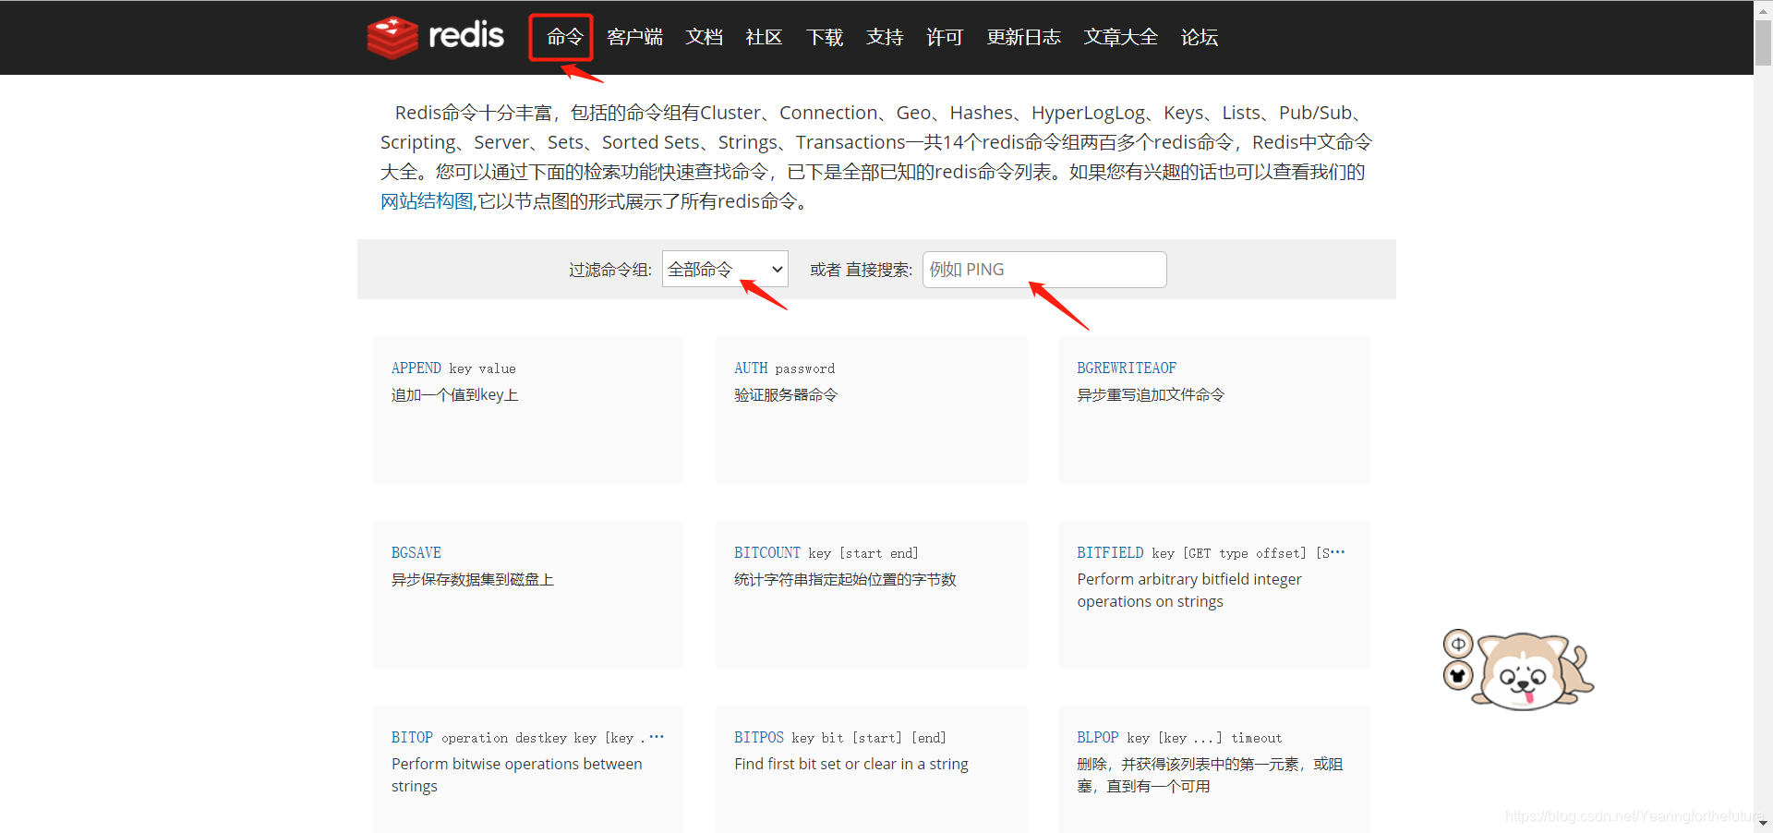Open the 许可 navigation item

pos(945,37)
